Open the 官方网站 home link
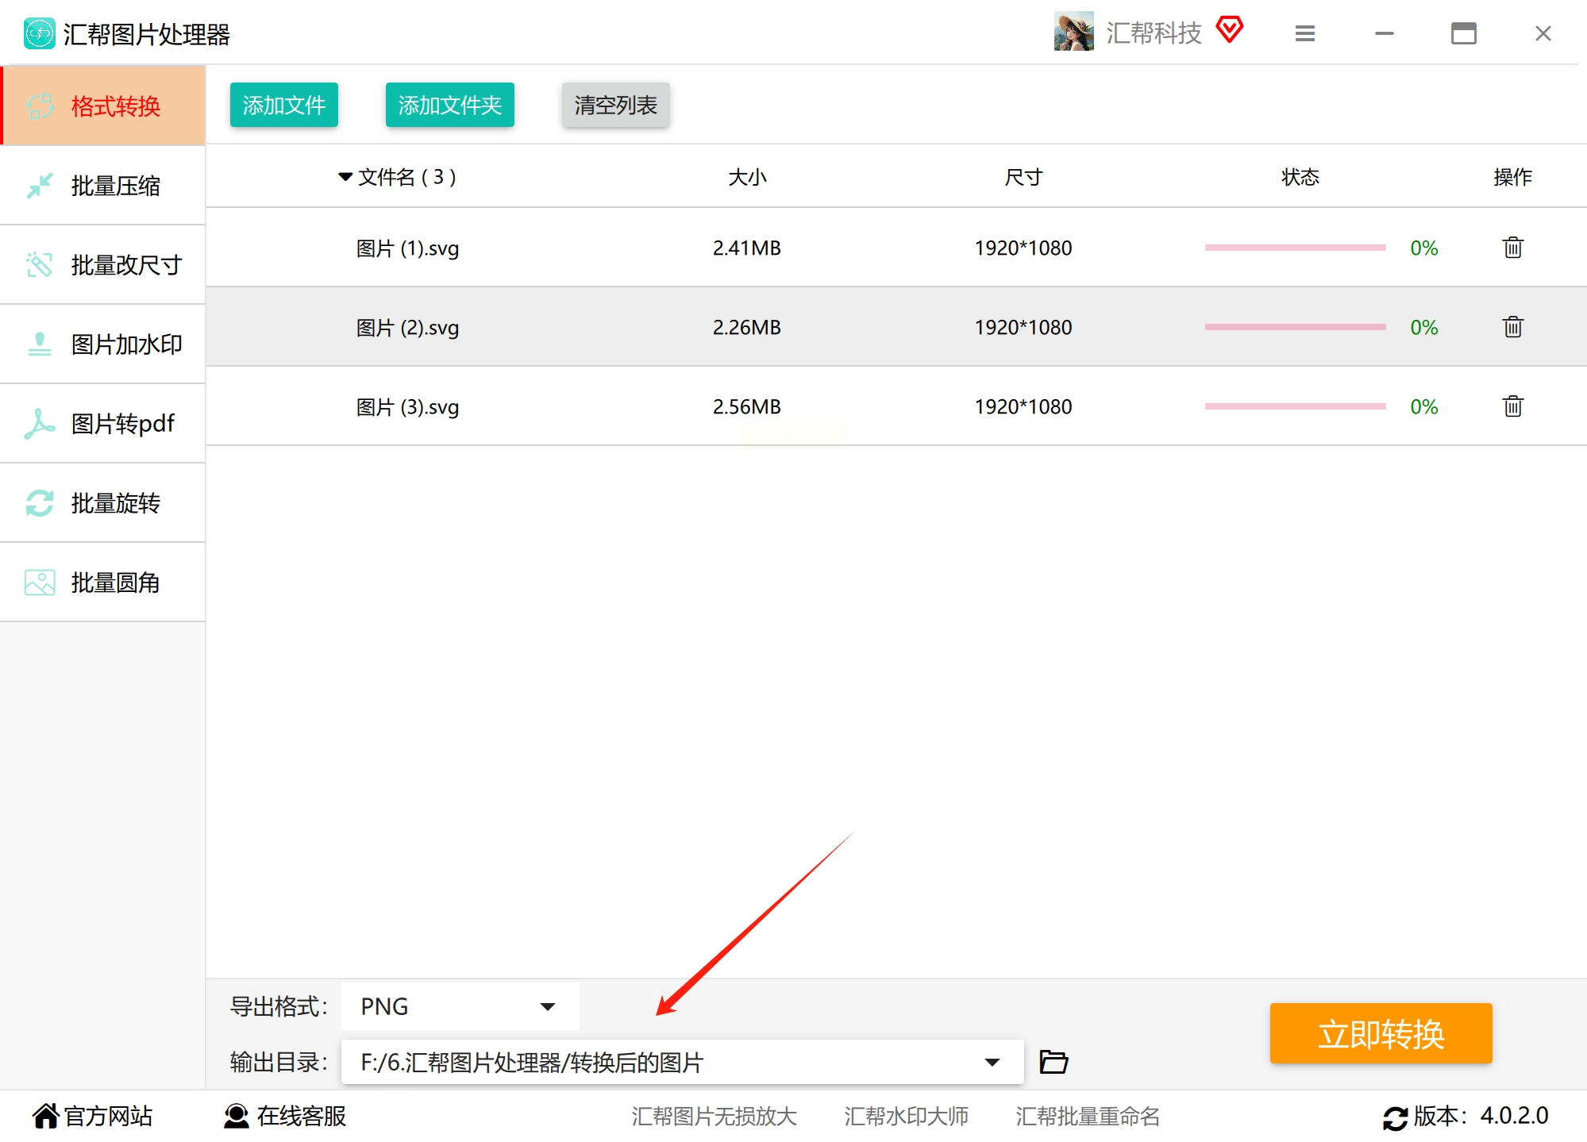 coord(93,1116)
